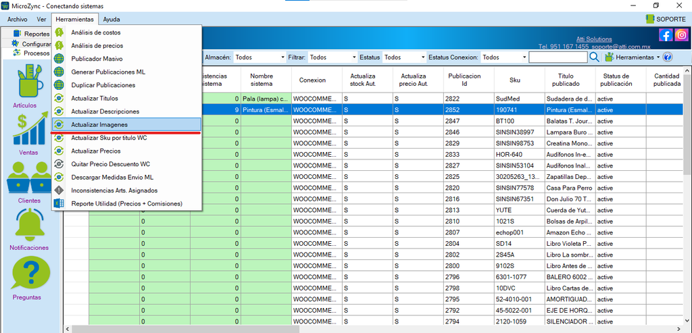The image size is (692, 333).
Task: Click the Facebook icon
Action: click(666, 35)
